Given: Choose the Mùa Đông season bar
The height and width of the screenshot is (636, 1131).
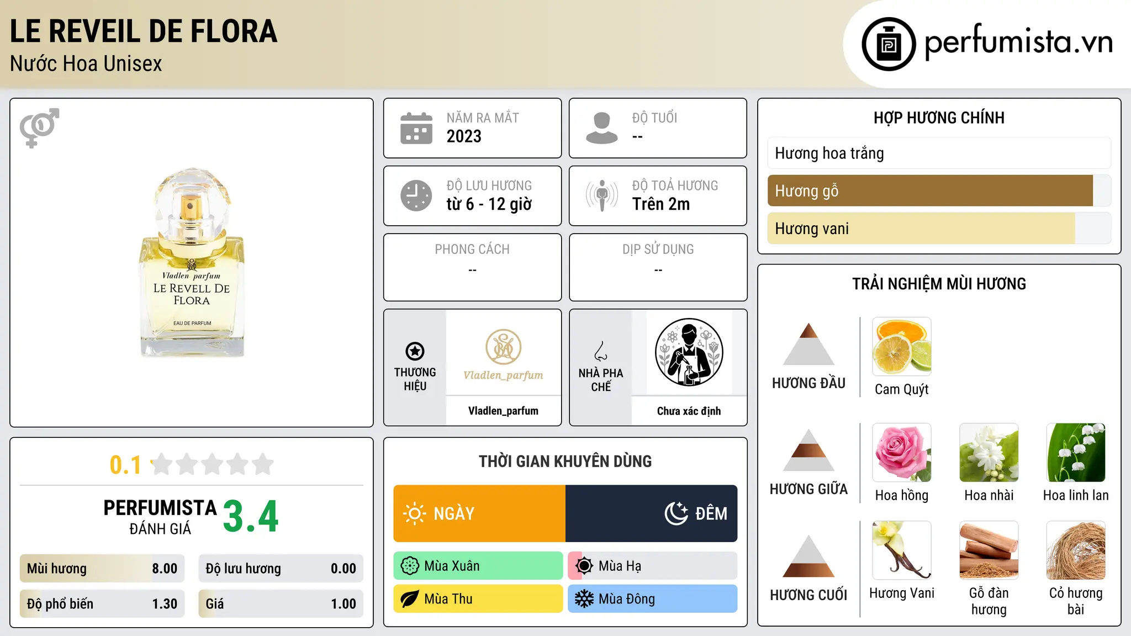Looking at the screenshot, I should [x=653, y=599].
